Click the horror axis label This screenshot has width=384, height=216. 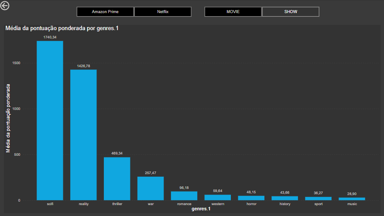pos(251,204)
